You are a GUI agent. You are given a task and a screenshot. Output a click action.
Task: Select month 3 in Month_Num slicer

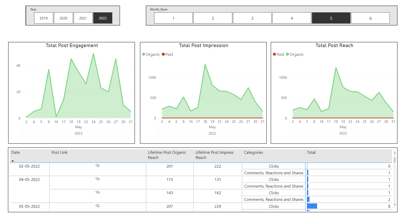(x=252, y=18)
